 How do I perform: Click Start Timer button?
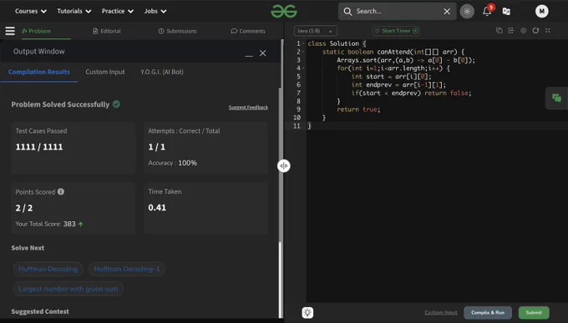coord(396,31)
